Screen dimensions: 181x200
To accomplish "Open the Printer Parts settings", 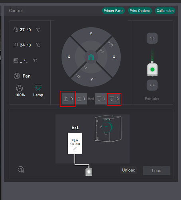I will pyautogui.click(x=113, y=11).
